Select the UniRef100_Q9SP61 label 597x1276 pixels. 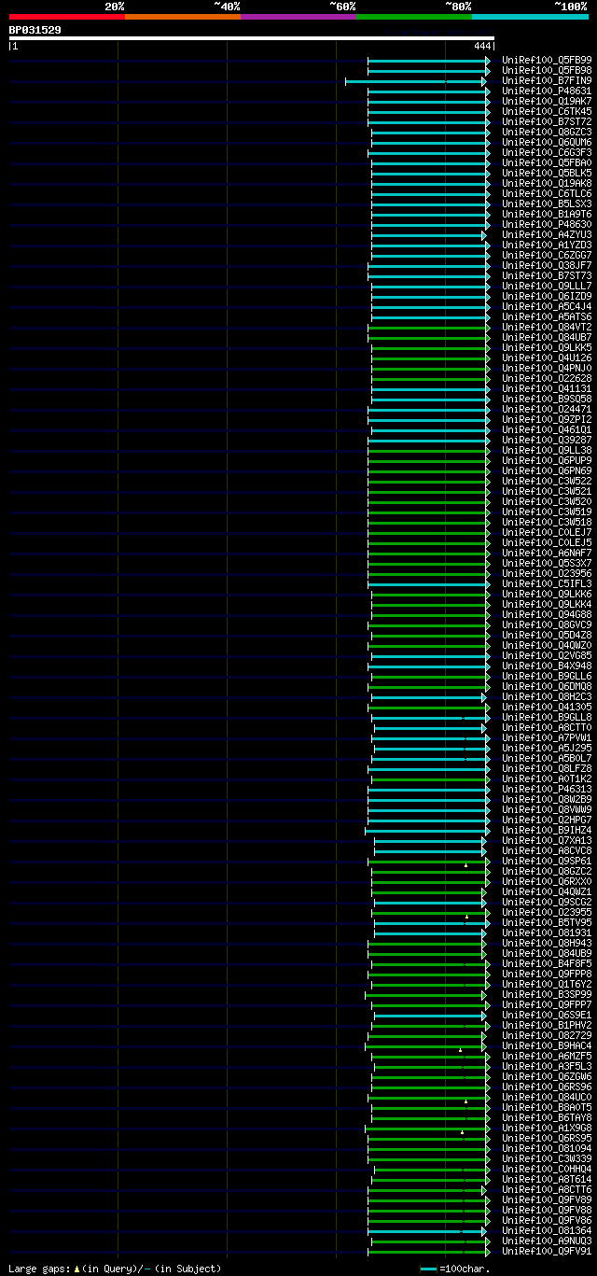[x=547, y=861]
